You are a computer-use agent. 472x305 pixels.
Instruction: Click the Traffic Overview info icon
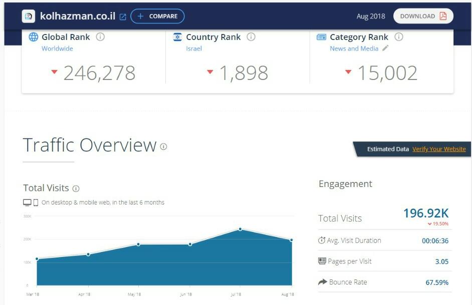(x=163, y=146)
